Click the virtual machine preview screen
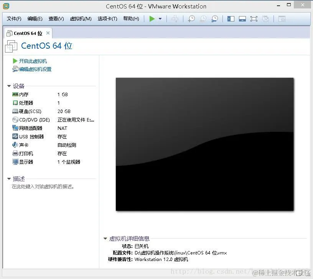313x279 pixels. 204,144
